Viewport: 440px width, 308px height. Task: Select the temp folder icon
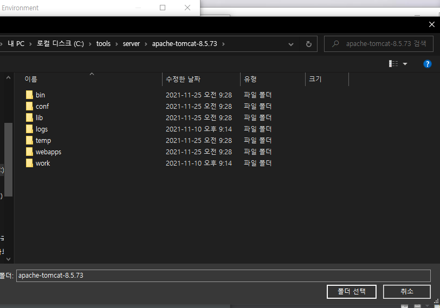[x=29, y=140]
